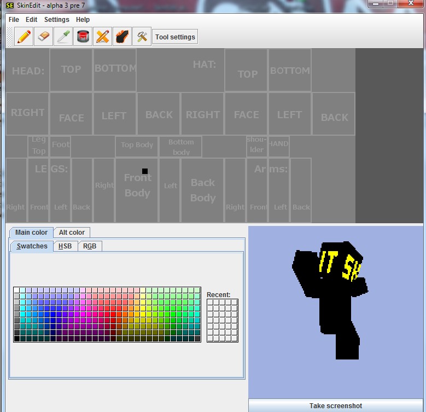Click the SkinEdit SE icon in title bar

10,5
